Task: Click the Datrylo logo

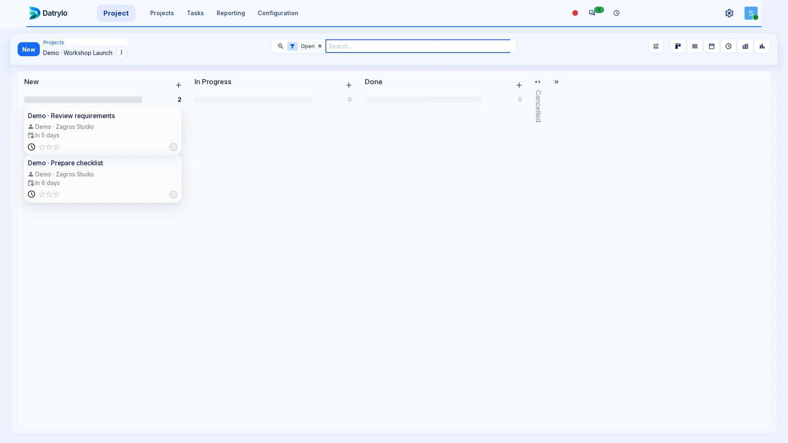Action: tap(48, 13)
